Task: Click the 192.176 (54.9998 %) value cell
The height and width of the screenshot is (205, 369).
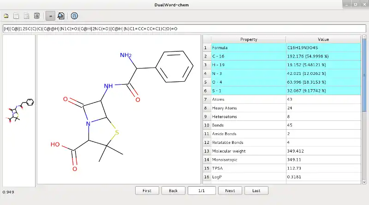Action: point(323,56)
